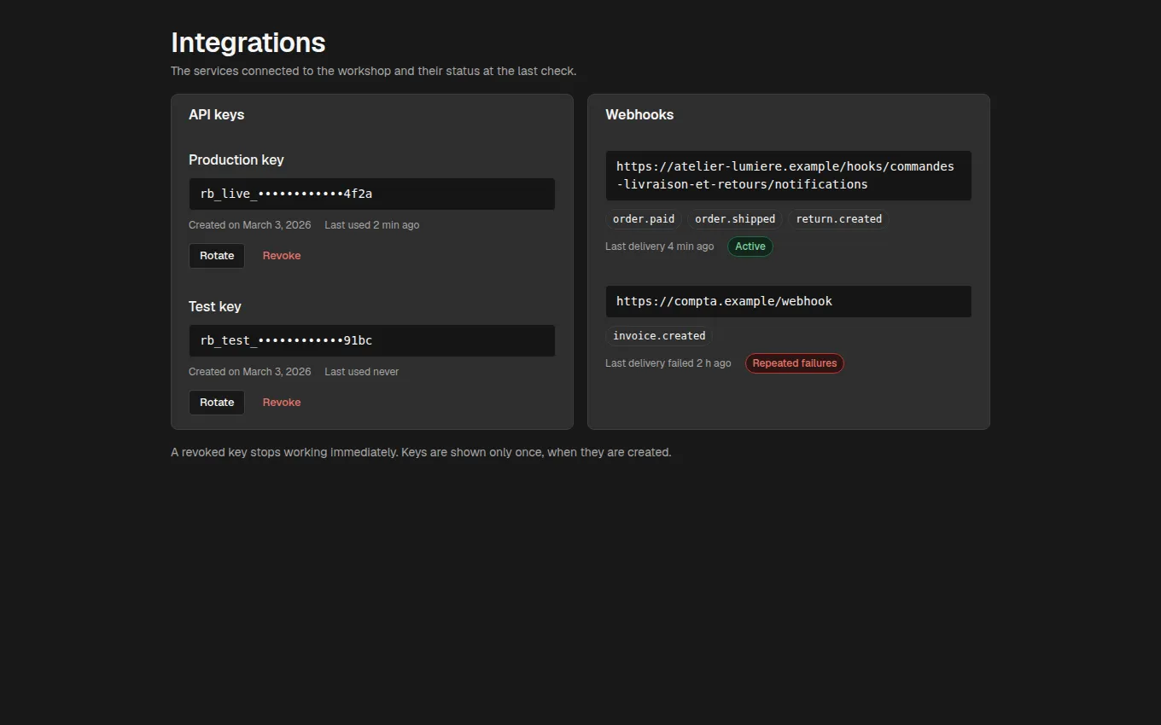Click the compta.example webhook URL
This screenshot has width=1161, height=725.
coord(789,301)
